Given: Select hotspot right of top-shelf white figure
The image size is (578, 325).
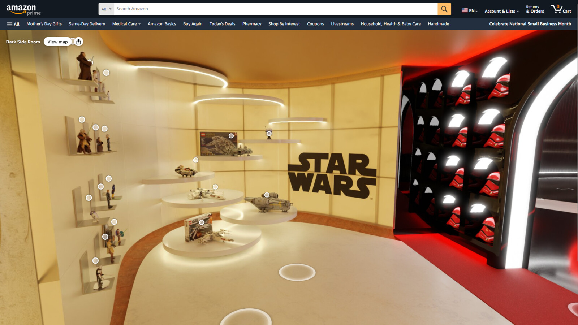Looking at the screenshot, I should [106, 73].
